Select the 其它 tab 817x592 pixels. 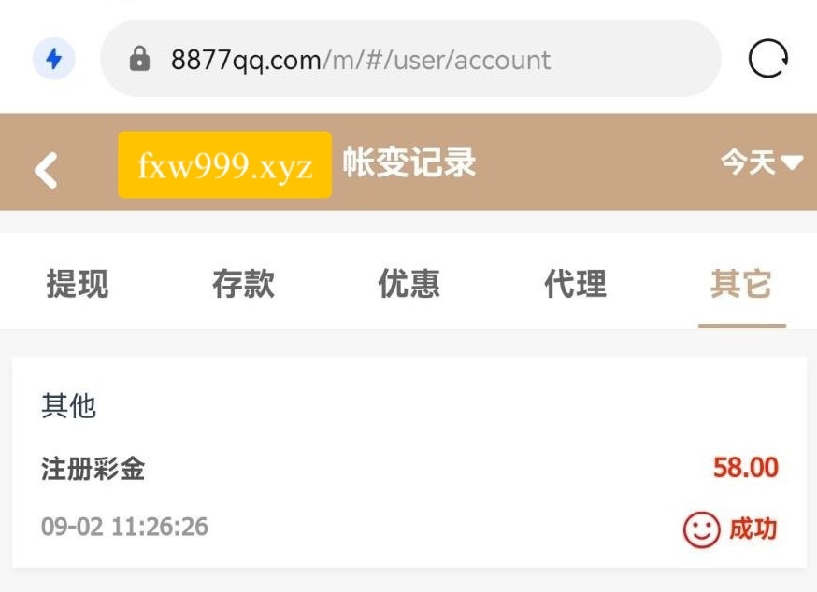click(x=741, y=284)
